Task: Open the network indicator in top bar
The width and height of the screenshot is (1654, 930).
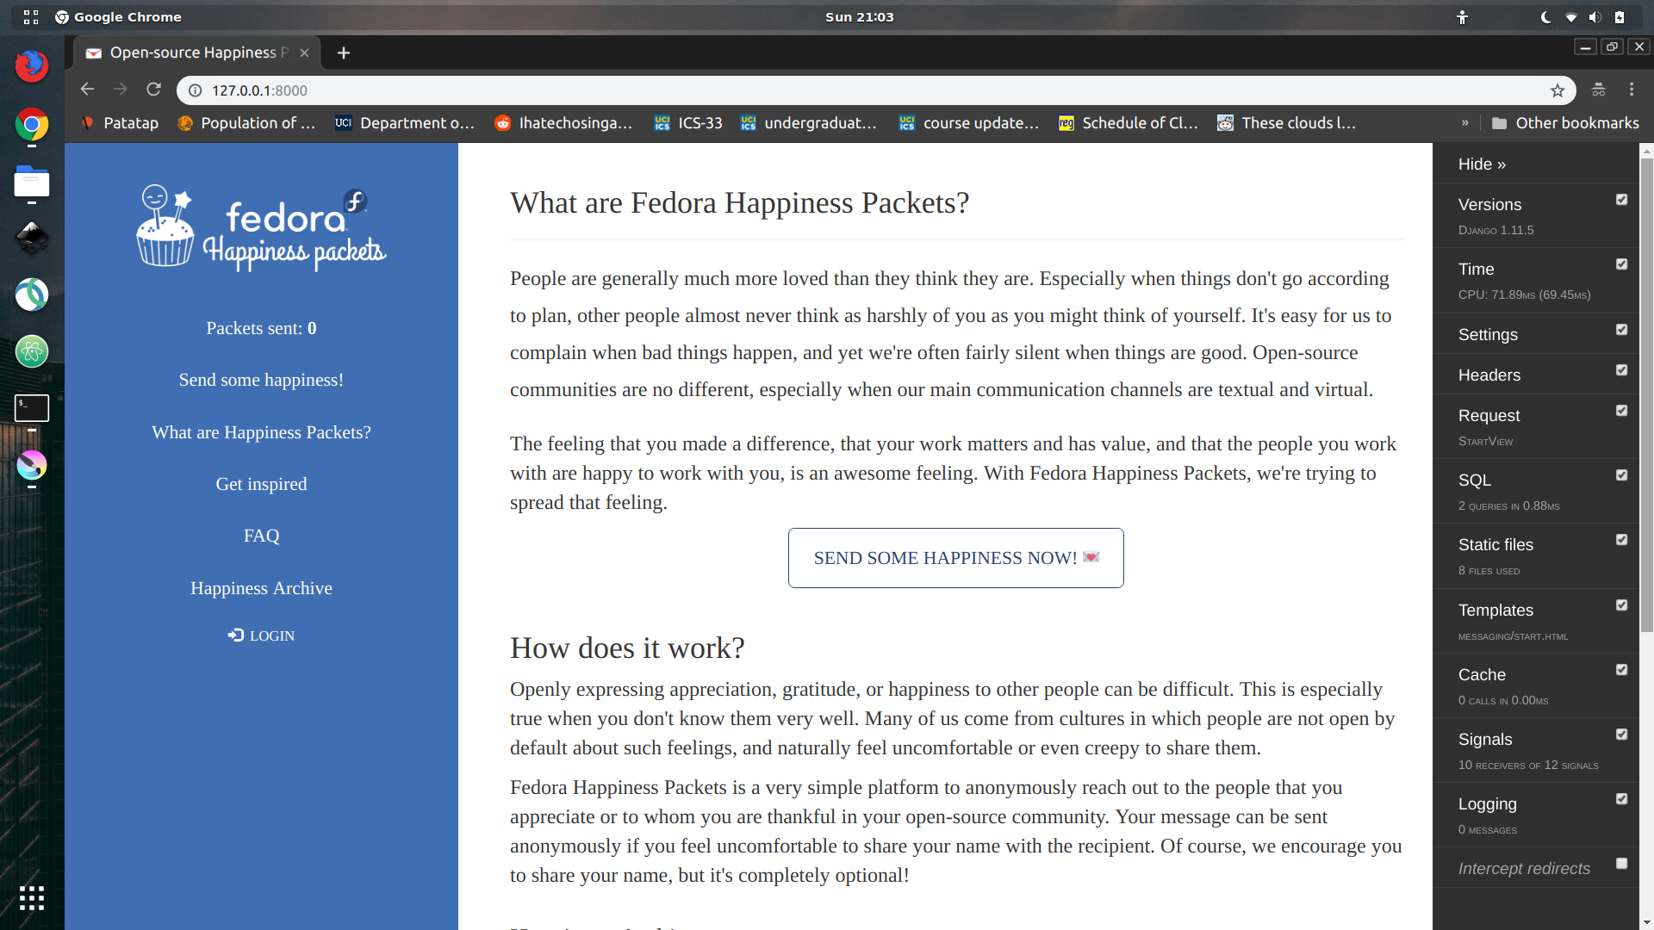Action: click(1571, 17)
